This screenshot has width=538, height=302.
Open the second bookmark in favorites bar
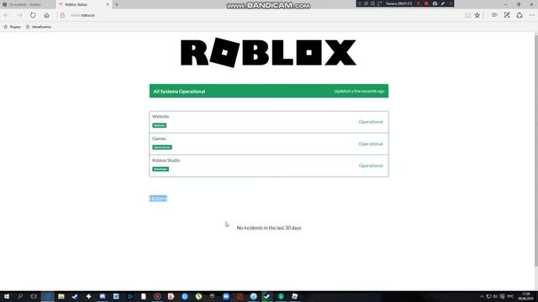(39, 27)
